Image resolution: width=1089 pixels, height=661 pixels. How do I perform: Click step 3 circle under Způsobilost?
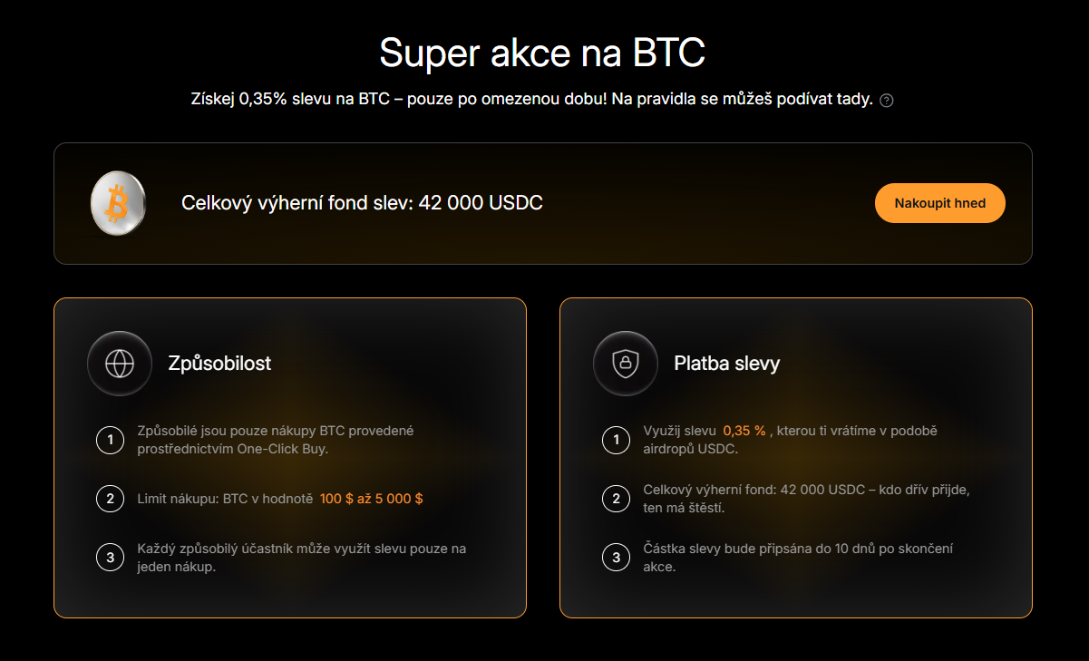(x=110, y=558)
